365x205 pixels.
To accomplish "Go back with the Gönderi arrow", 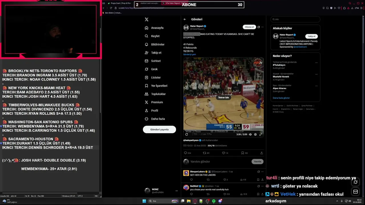I will tap(185, 19).
